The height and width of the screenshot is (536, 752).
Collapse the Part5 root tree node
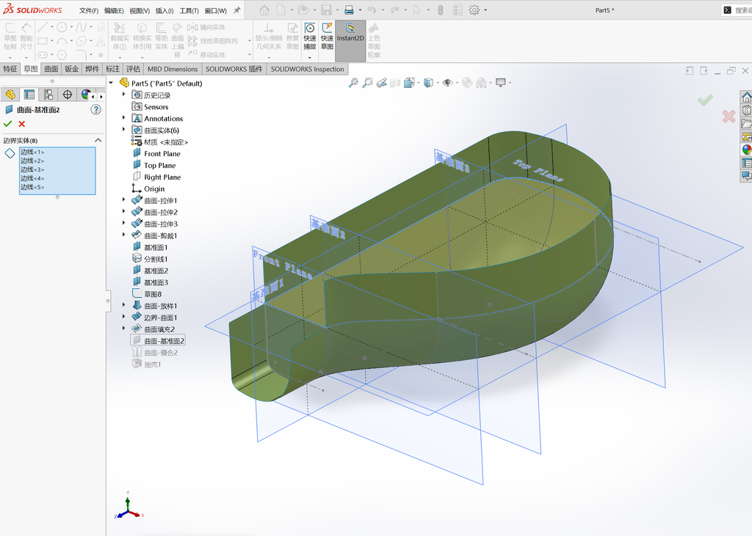tap(112, 83)
